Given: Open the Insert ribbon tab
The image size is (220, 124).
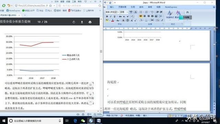Looking at the screenshot, I should (x=112, y=7).
